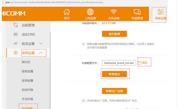Open 上网设置 globe icon

(90, 12)
